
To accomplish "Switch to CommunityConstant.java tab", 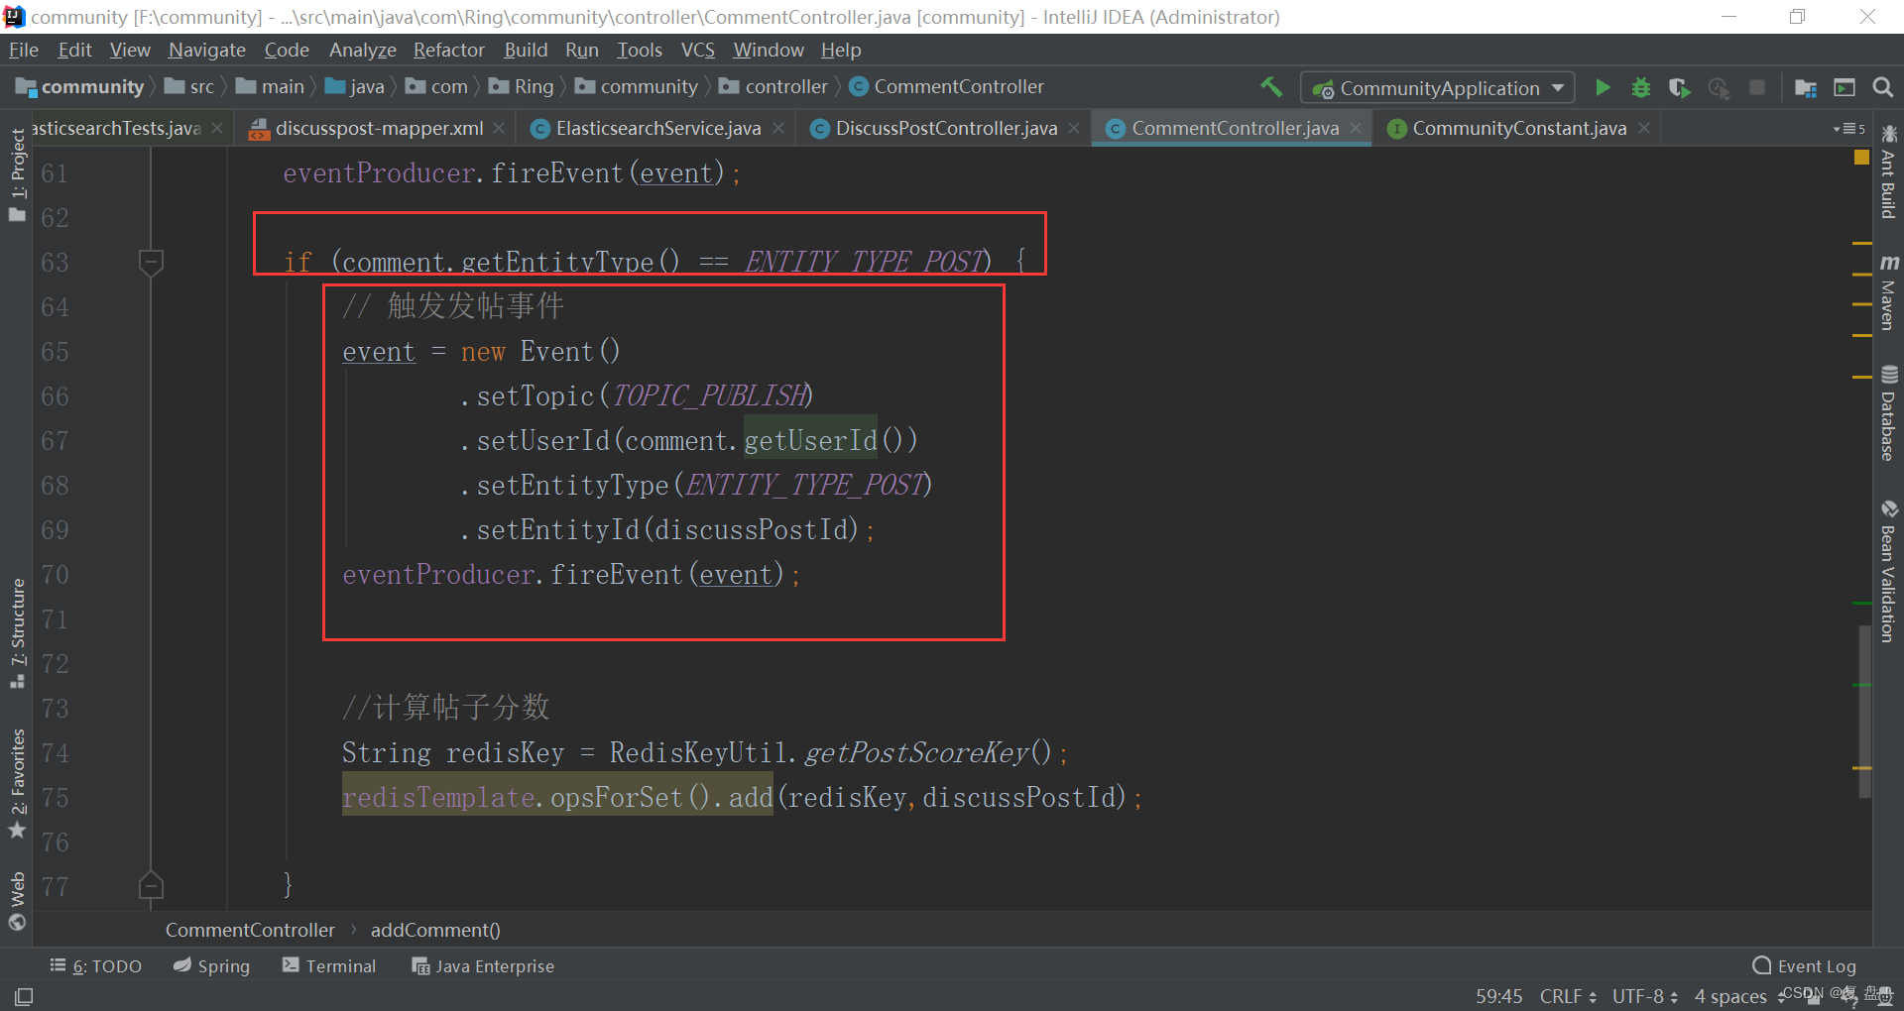I will point(1519,128).
